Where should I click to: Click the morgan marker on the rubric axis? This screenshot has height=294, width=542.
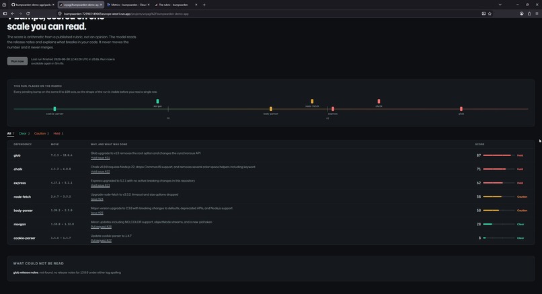coord(157,102)
